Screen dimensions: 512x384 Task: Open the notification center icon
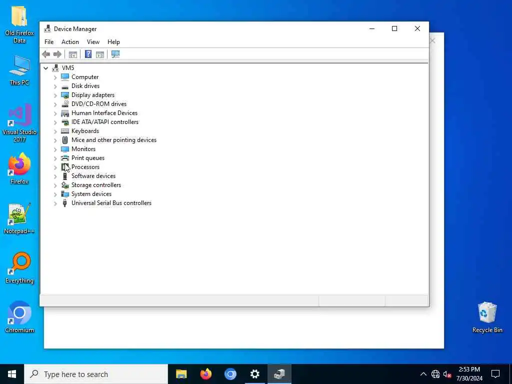pos(495,374)
